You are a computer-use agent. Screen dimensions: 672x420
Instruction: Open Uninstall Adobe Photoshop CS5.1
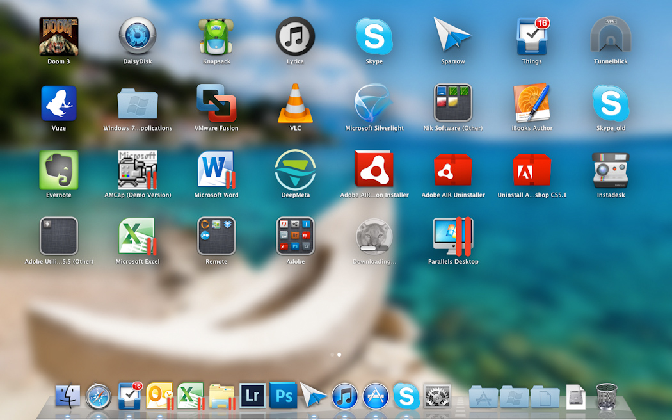pos(532,170)
